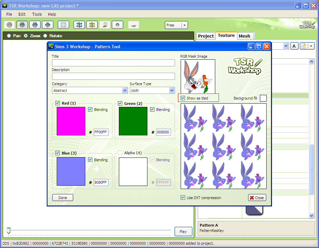Select the Zoom radio button
Image resolution: width=319 pixels, height=248 pixels.
tap(26, 36)
